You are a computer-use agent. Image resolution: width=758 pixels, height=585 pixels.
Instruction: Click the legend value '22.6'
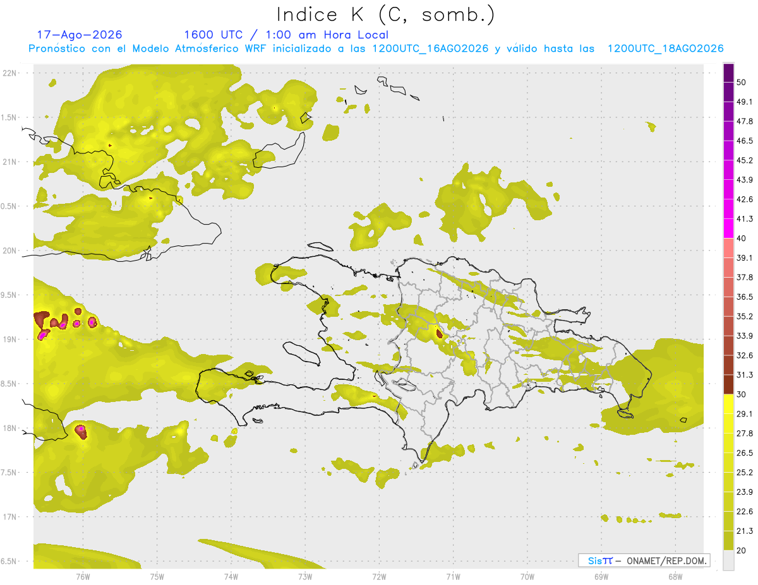coord(745,511)
